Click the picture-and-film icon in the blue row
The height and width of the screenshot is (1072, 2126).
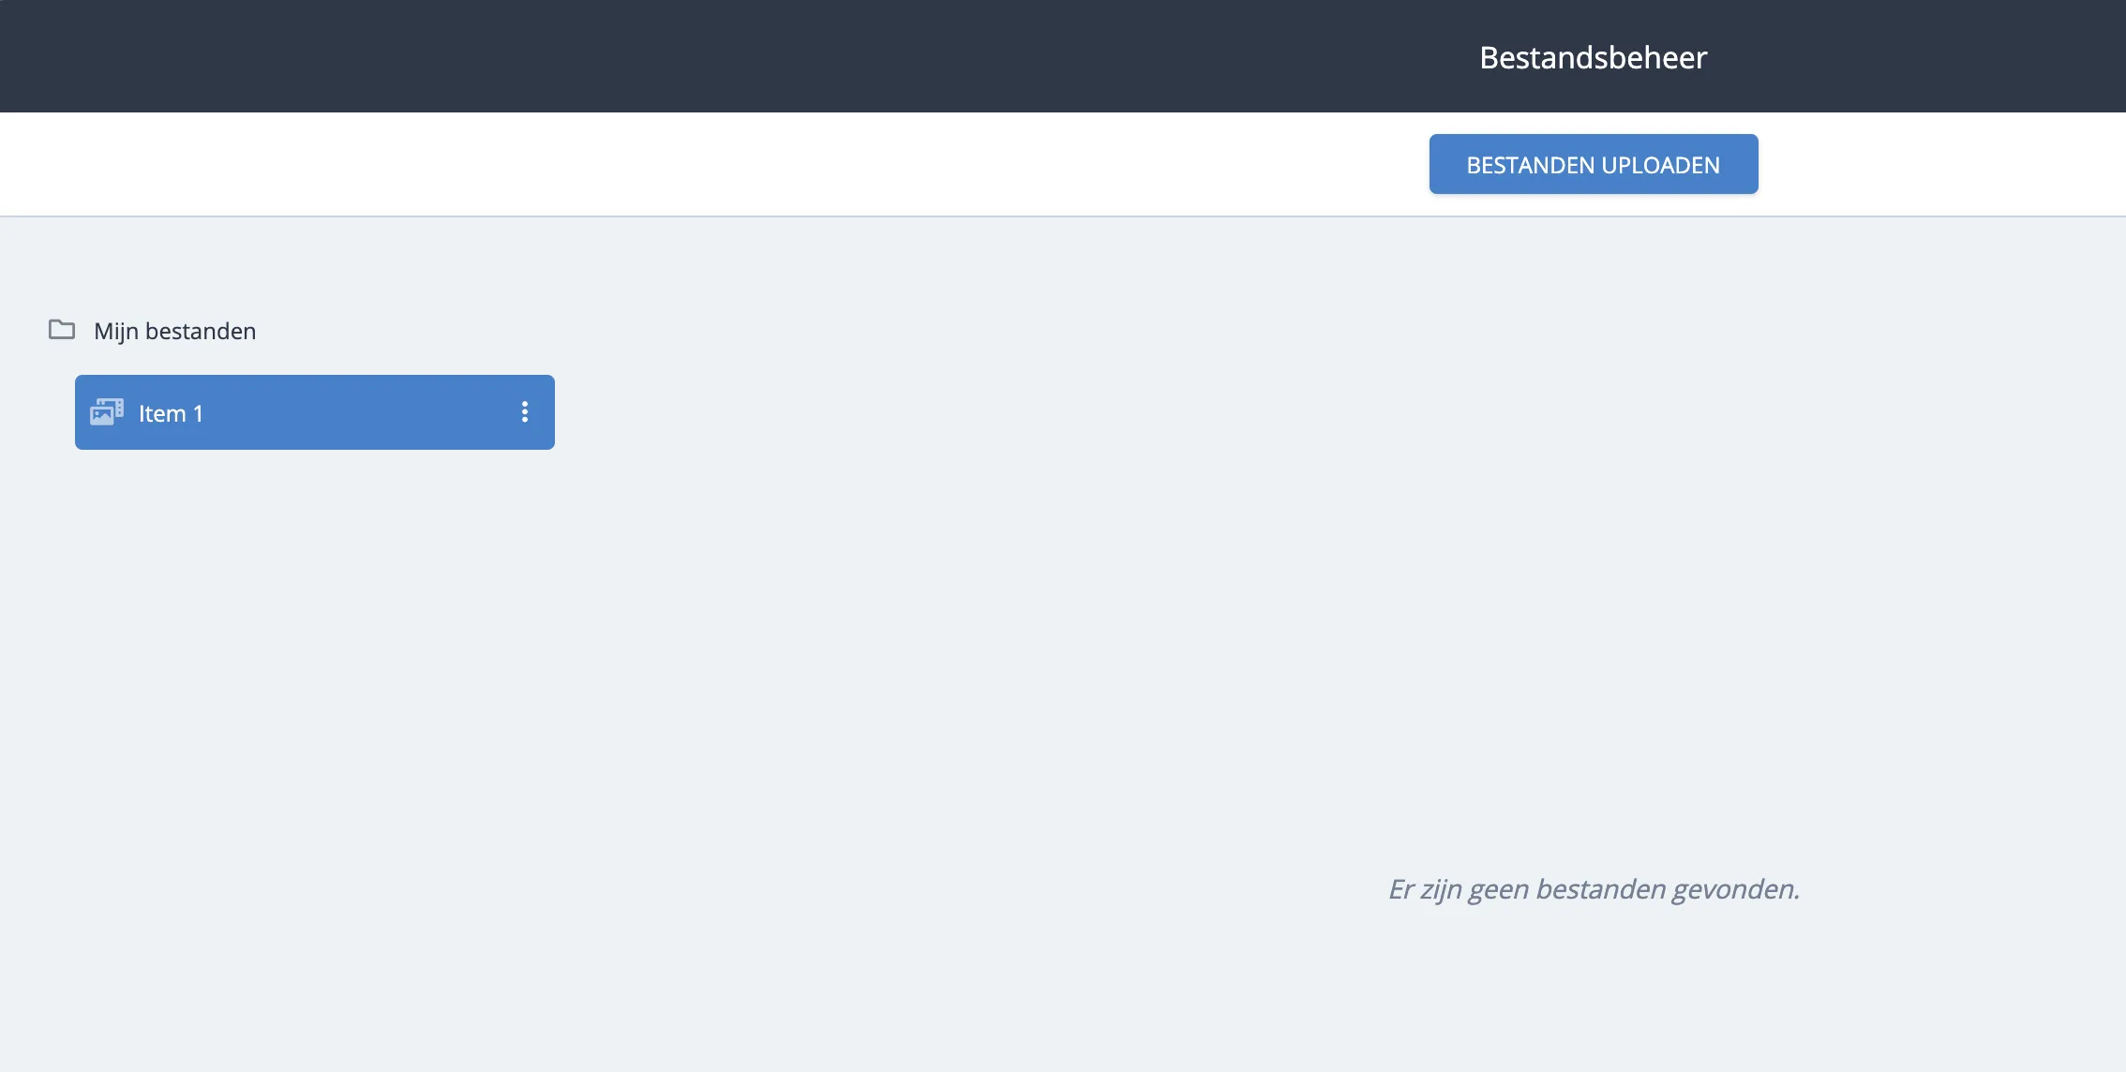click(106, 412)
